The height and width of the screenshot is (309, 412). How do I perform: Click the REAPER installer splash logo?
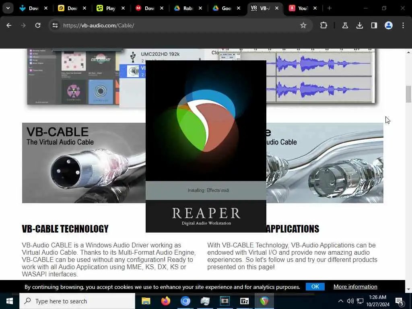[x=206, y=121]
